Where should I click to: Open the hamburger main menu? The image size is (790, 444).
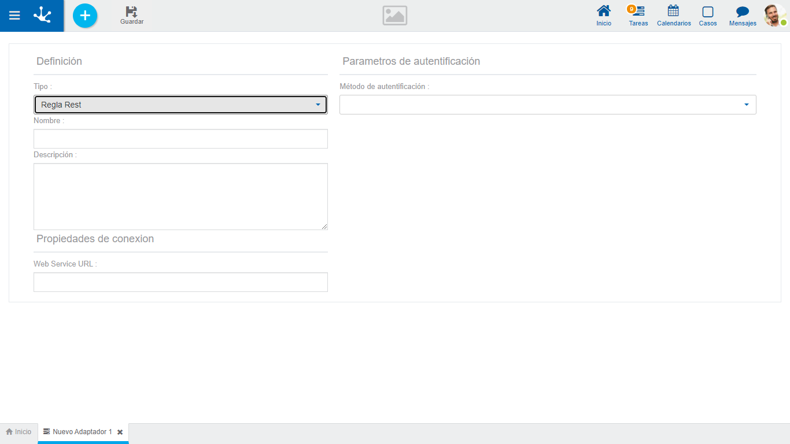[14, 16]
